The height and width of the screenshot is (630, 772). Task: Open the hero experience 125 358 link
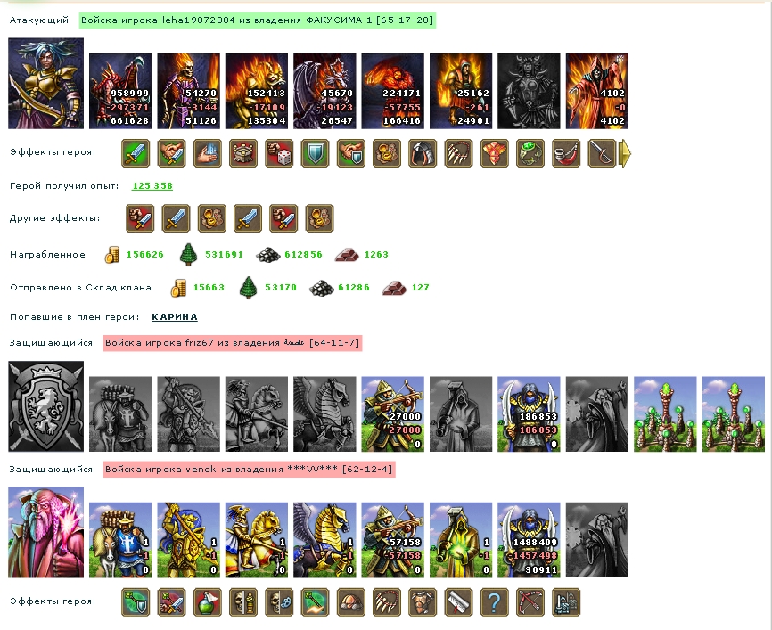[x=152, y=186]
